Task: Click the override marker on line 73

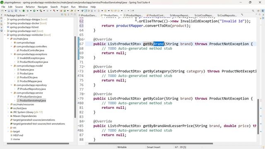Action: (79, 71)
